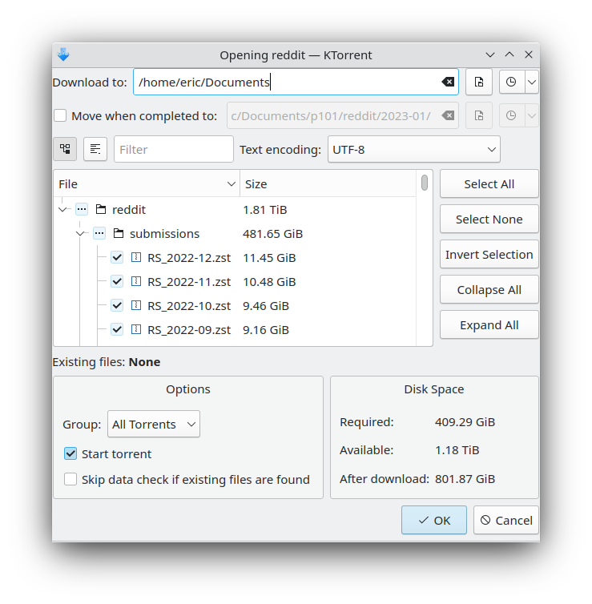Clear the Move when completed path
The image size is (592, 604).
(x=448, y=115)
